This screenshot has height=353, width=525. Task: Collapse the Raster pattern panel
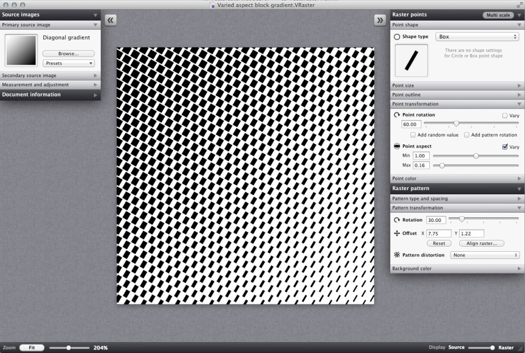pos(519,189)
